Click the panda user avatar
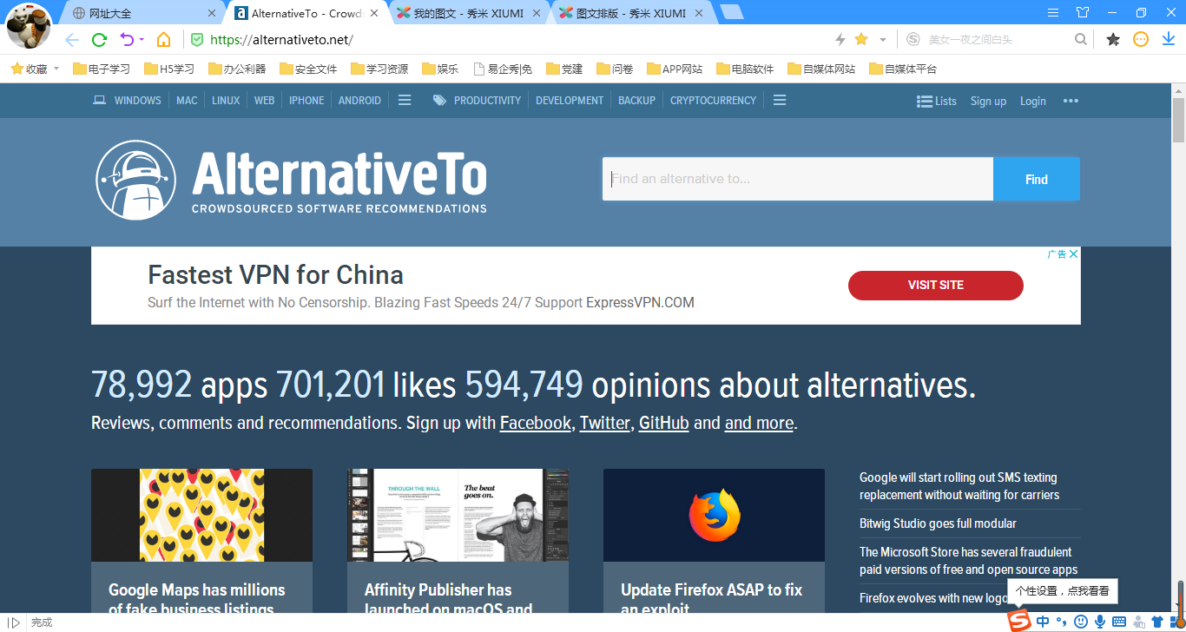This screenshot has height=632, width=1186. coord(29,24)
